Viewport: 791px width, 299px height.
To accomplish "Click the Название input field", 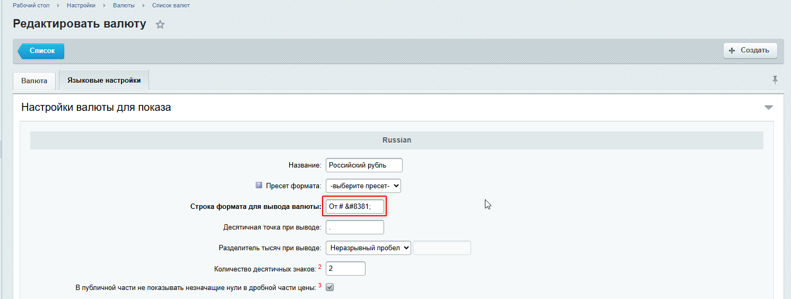I will pos(364,165).
